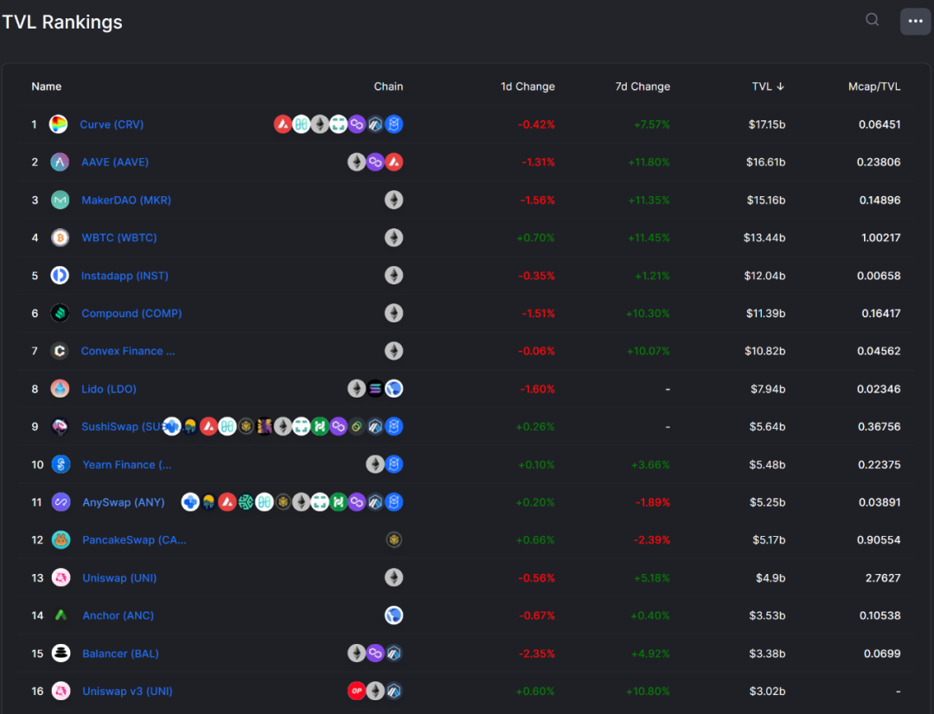
Task: Click the Chain column header
Action: click(388, 86)
